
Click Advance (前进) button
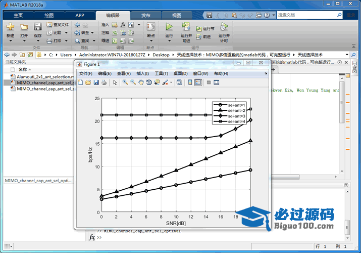pyautogui.click(x=203, y=36)
